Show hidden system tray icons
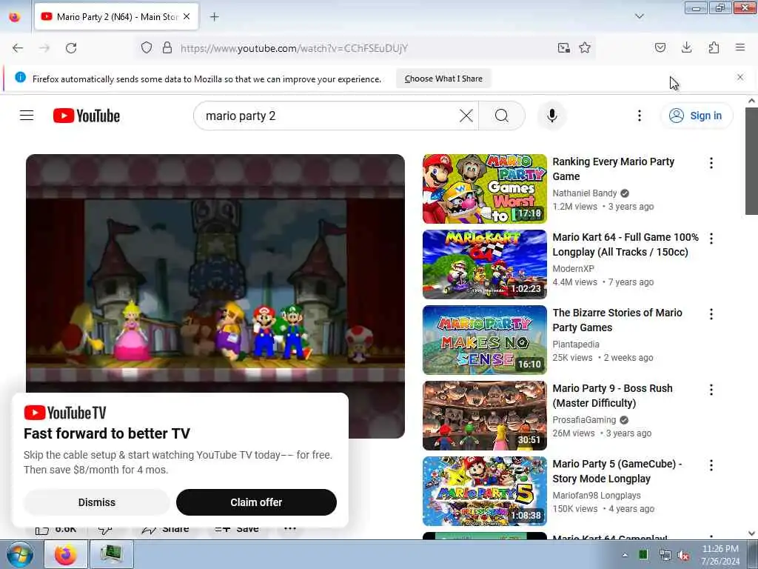The image size is (758, 569). pyautogui.click(x=625, y=555)
